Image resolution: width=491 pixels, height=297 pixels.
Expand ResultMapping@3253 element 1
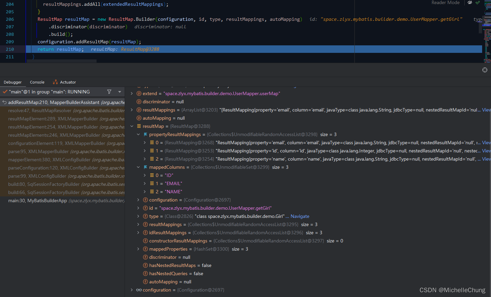pos(145,151)
